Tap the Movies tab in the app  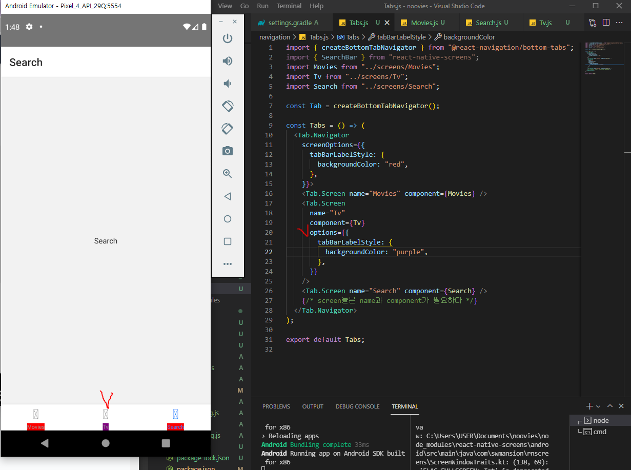click(36, 419)
